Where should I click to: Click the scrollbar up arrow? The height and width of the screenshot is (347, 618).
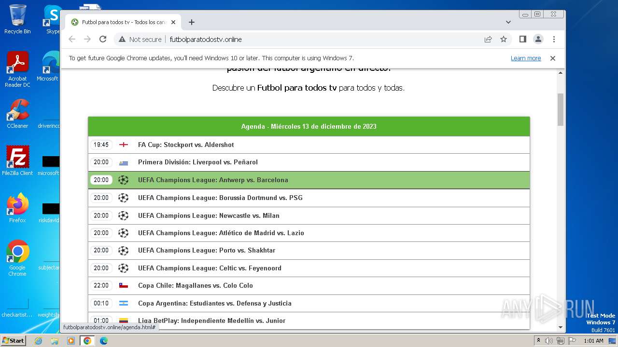(561, 73)
